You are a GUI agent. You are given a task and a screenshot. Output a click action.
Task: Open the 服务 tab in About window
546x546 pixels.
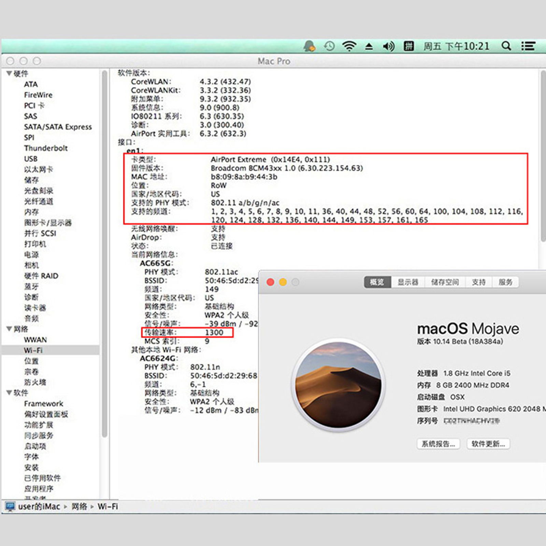(x=505, y=282)
